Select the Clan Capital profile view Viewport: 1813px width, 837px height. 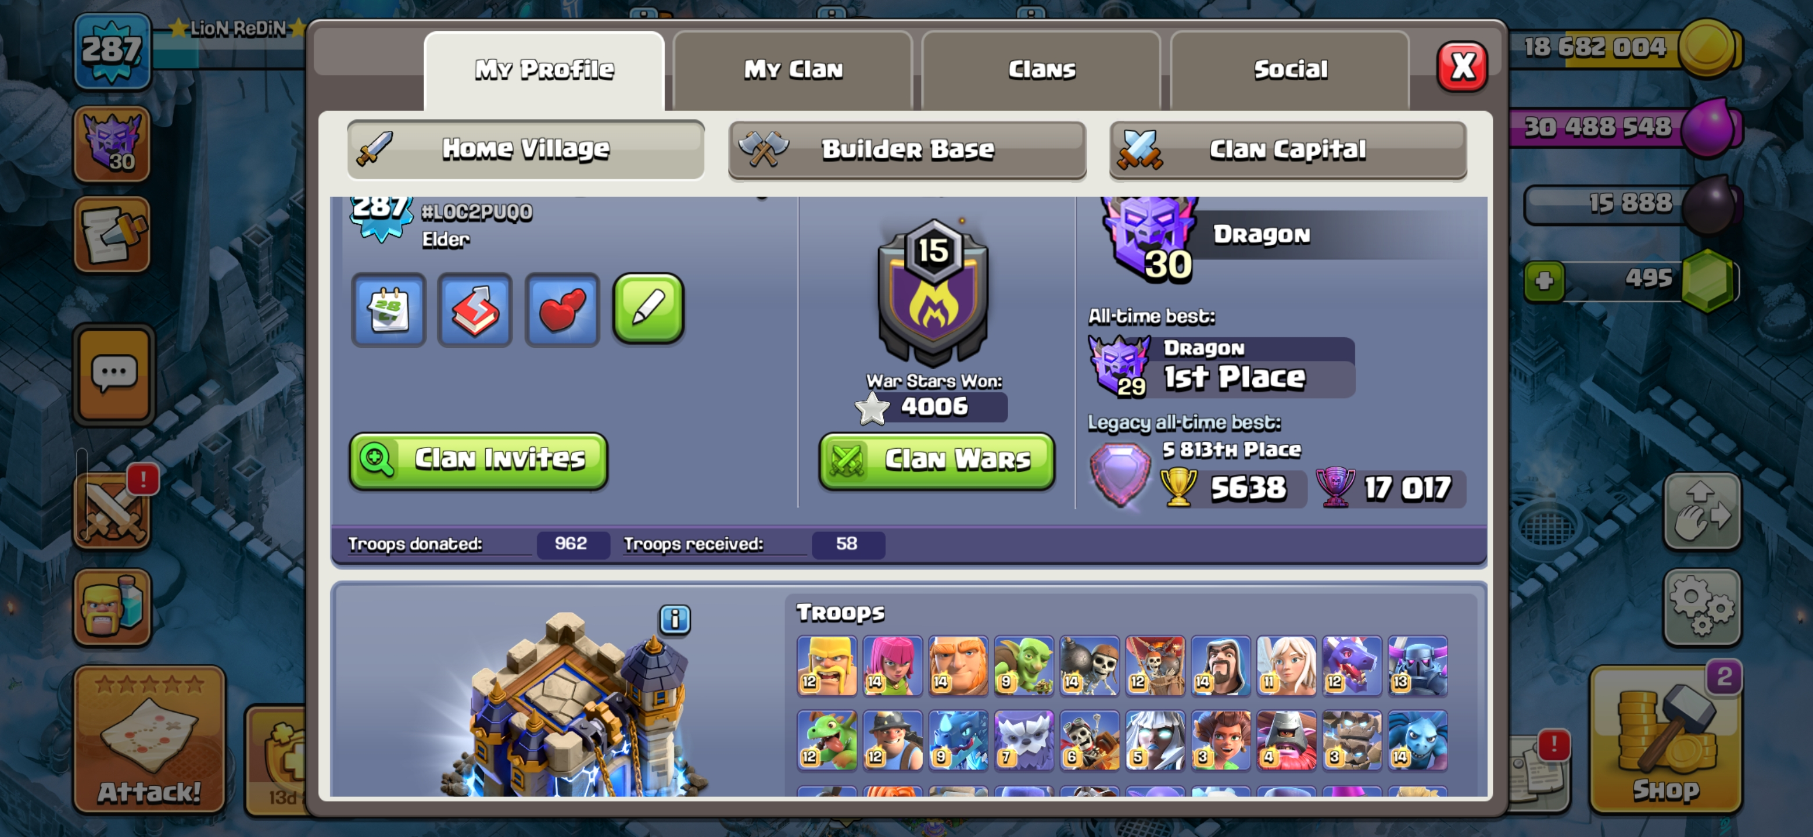pos(1288,149)
